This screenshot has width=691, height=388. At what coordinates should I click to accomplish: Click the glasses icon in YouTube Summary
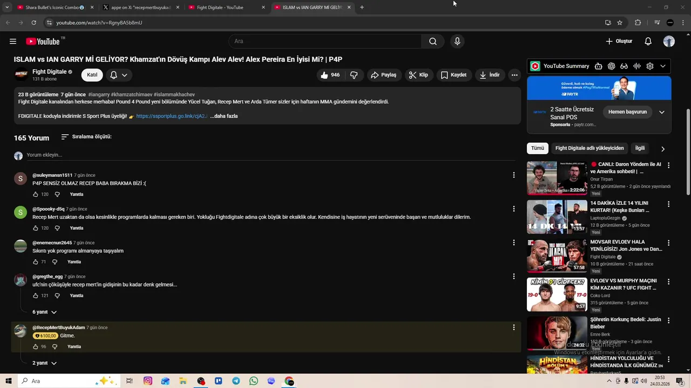point(624,66)
